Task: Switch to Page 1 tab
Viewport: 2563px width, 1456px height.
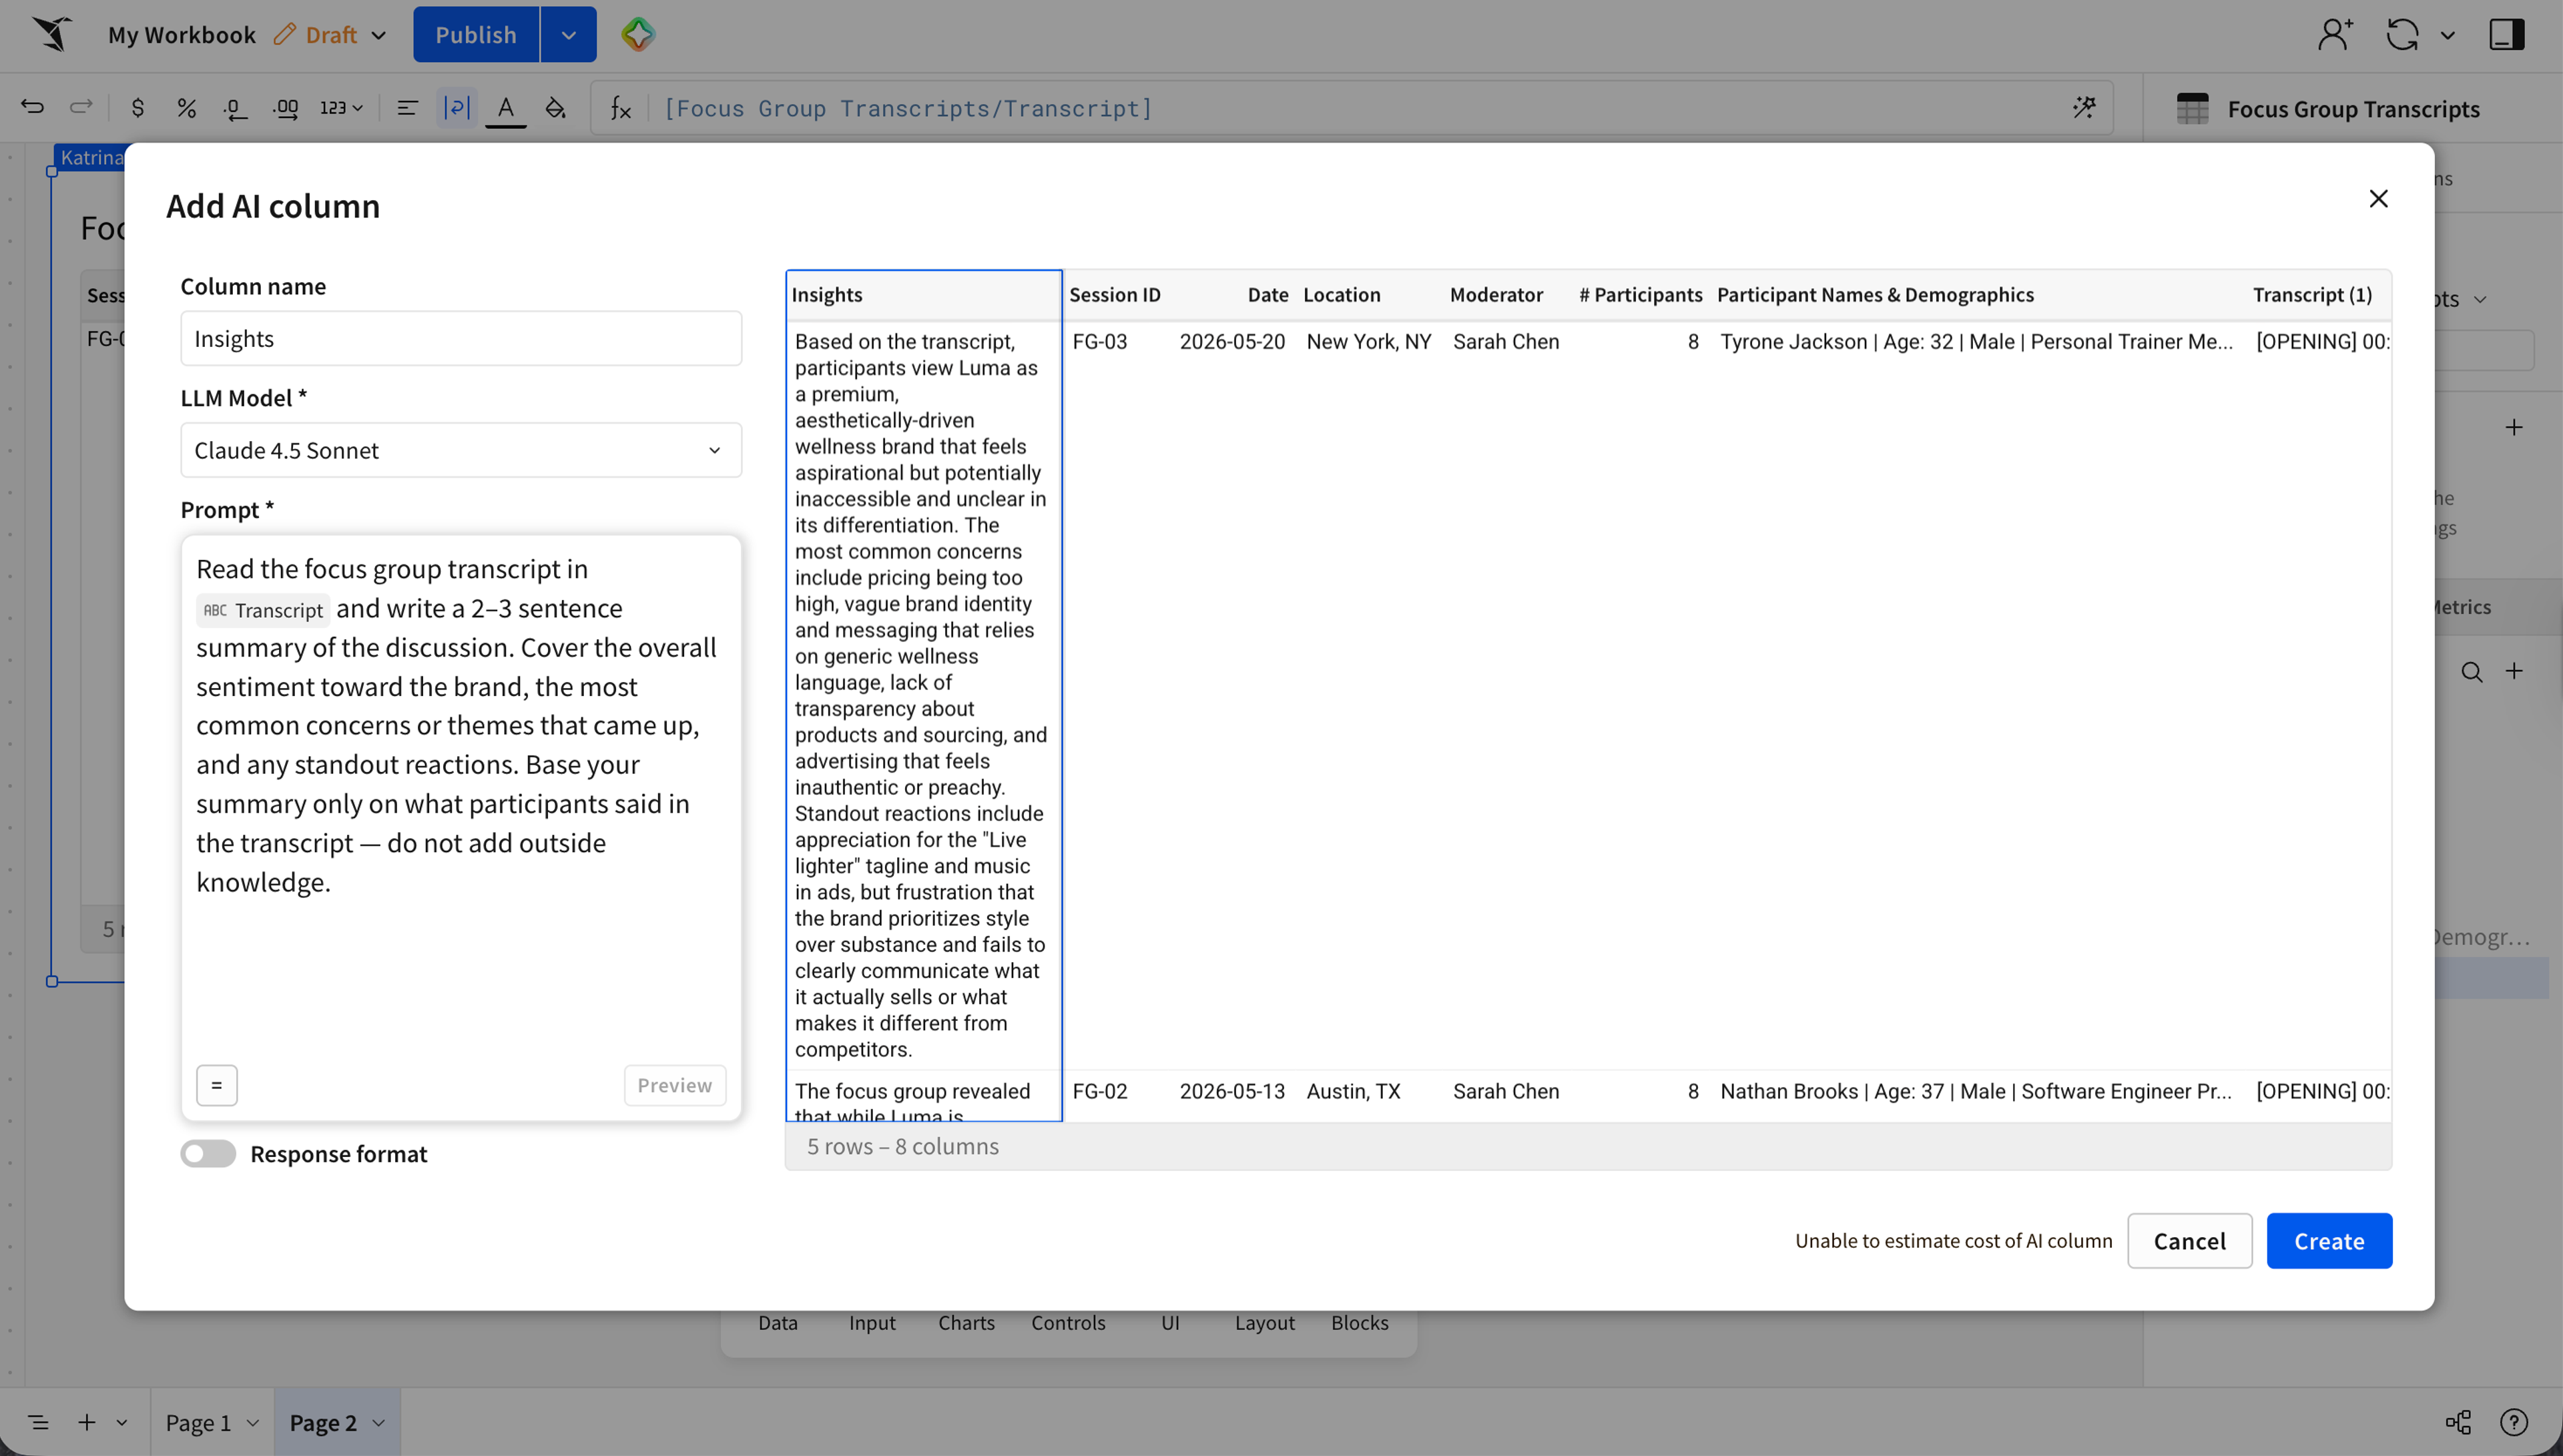Action: coord(198,1422)
